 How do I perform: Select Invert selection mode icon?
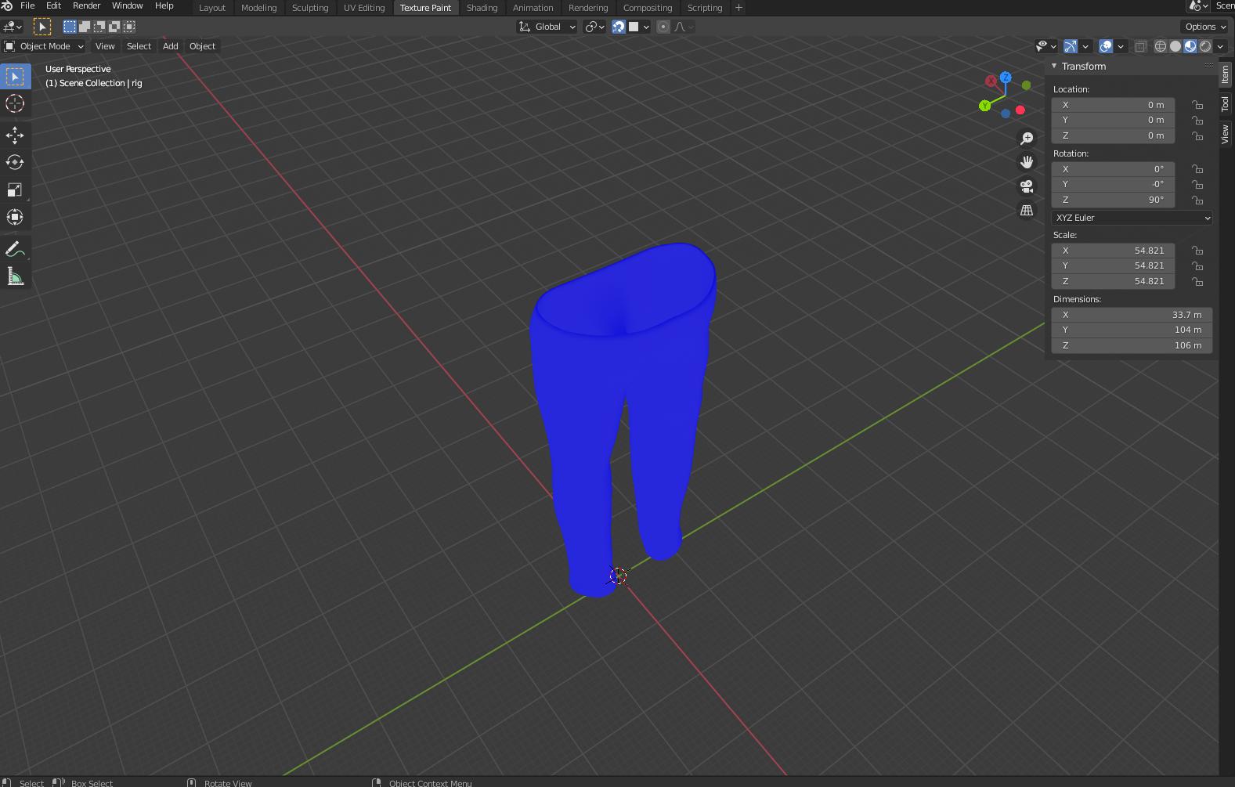click(x=114, y=27)
